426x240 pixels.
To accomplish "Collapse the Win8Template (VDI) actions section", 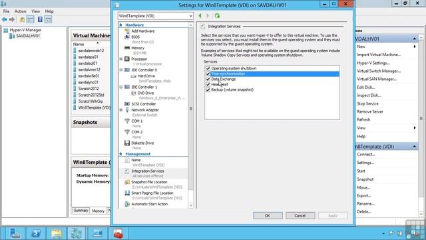I will tap(414, 147).
